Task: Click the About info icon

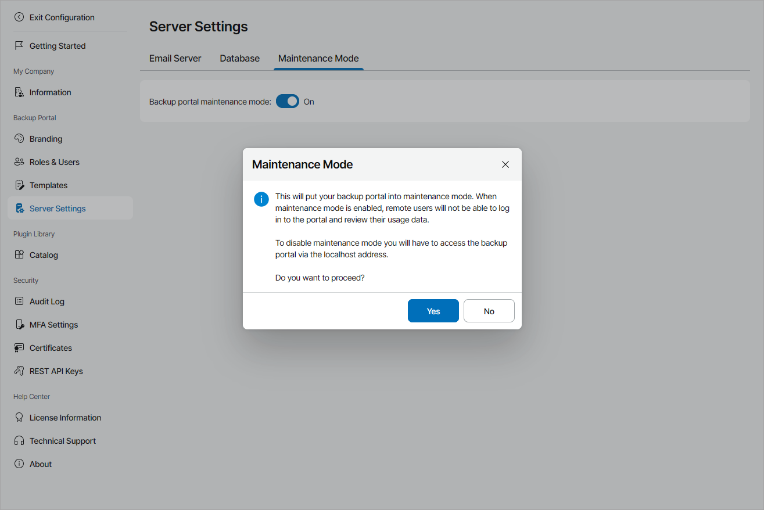Action: pyautogui.click(x=19, y=464)
